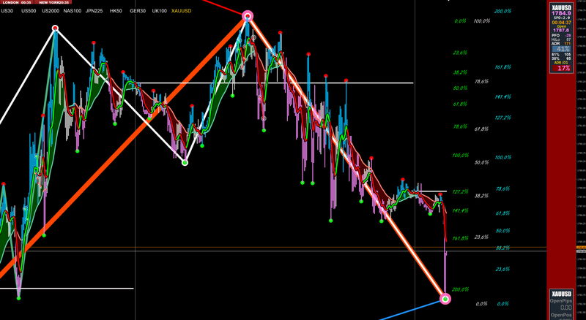Viewport: 586px width, 320px height.
Task: Select the pink circle at the swing low
Action: (445, 299)
